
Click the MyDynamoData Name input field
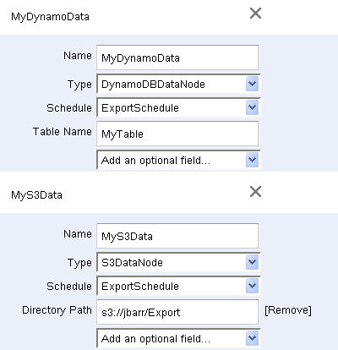tap(177, 57)
